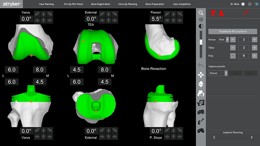260x146 pixels.
Task: Open the Intra-Op Planning tab
Action: pyautogui.click(x=127, y=4)
